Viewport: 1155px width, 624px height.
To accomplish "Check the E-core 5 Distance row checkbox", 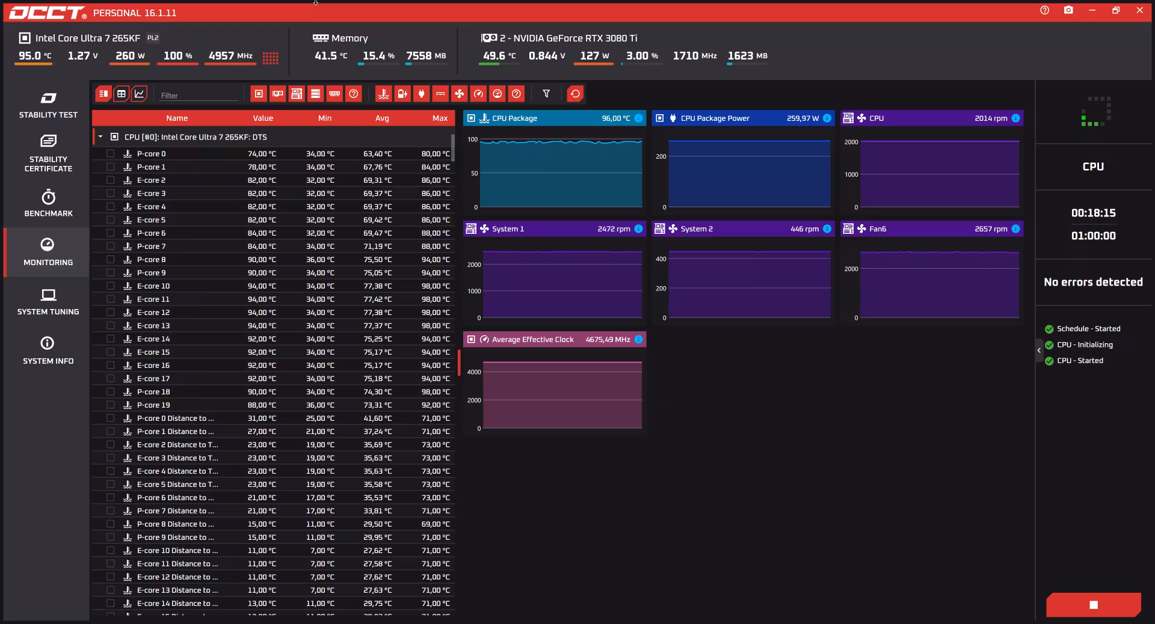I will 111,485.
